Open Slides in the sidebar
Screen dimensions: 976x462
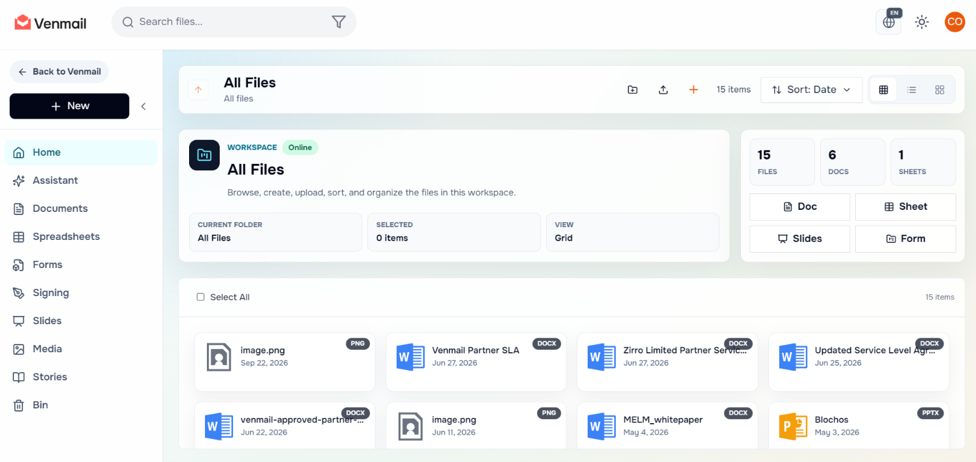coord(80,321)
